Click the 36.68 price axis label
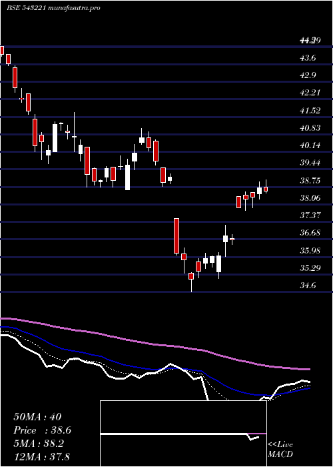Image resolution: width=333 pixels, height=467 pixels. (x=310, y=233)
